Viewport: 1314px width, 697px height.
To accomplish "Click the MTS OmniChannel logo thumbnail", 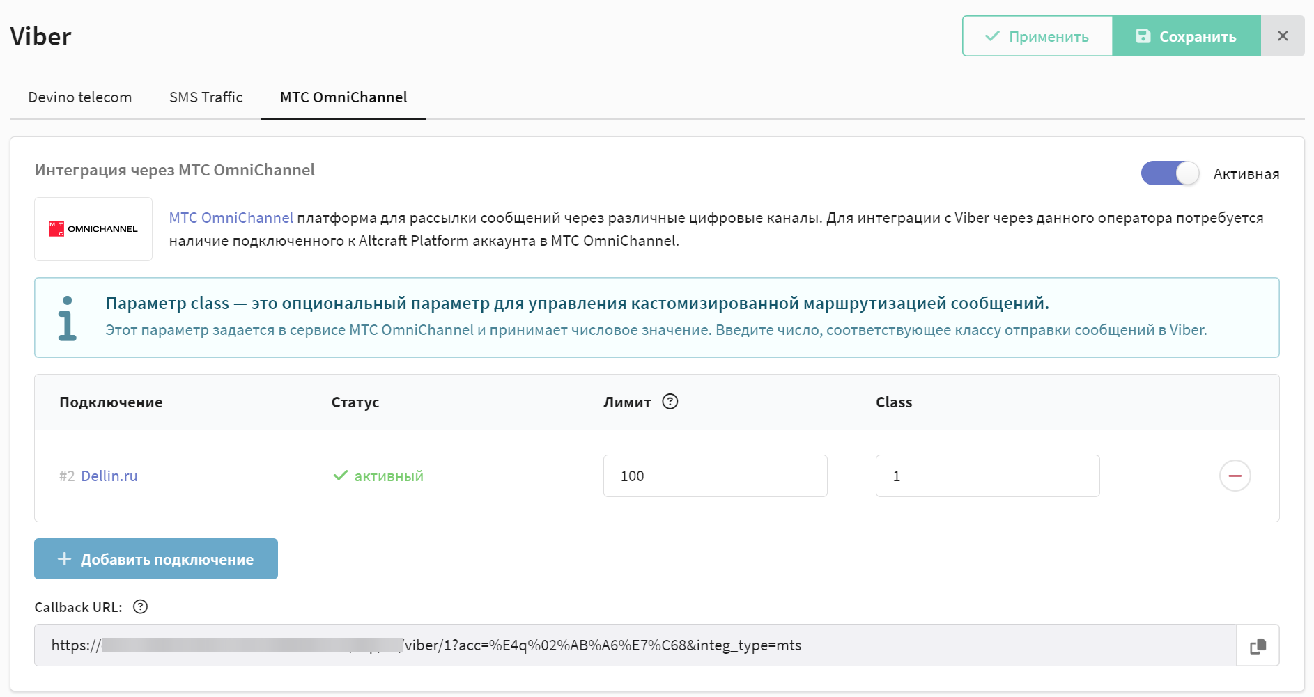I will click(93, 229).
